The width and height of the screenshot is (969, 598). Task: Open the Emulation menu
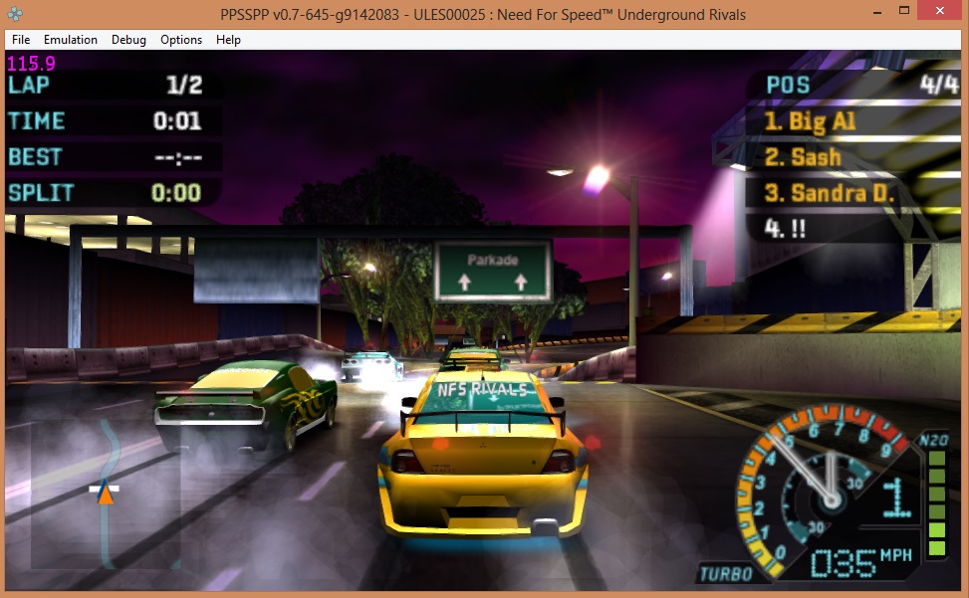pyautogui.click(x=71, y=40)
